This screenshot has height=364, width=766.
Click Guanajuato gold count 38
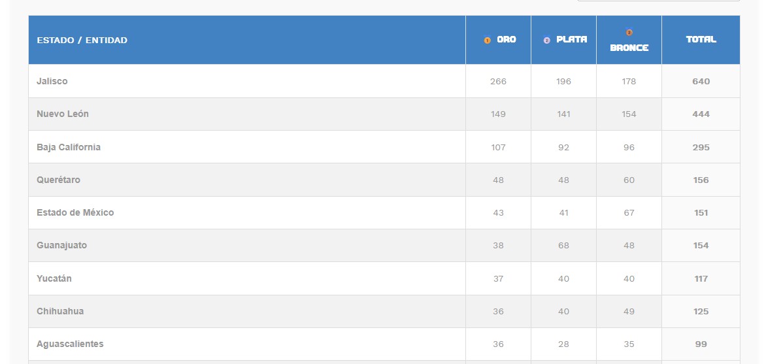[498, 246]
